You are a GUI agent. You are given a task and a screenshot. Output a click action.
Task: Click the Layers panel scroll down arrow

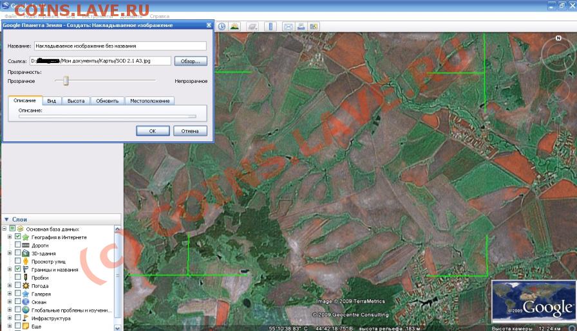click(x=117, y=327)
